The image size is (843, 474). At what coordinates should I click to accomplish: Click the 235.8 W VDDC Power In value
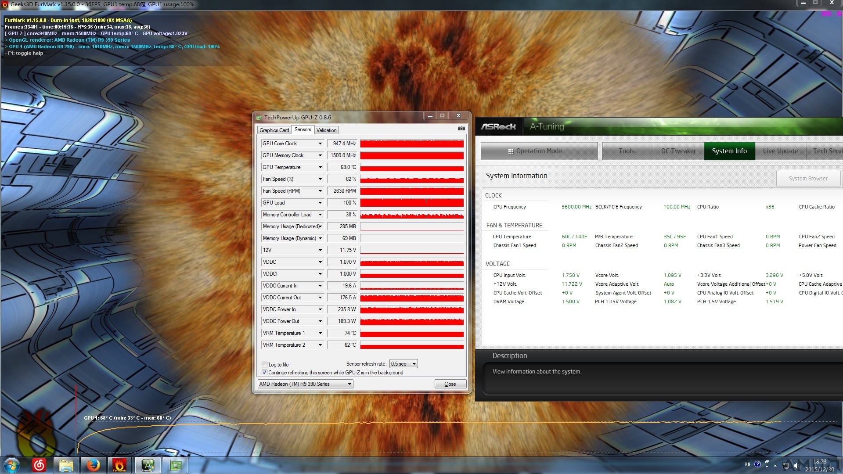point(342,309)
